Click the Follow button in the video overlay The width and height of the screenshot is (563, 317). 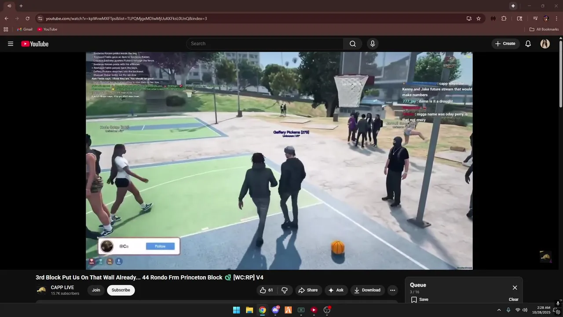click(160, 246)
